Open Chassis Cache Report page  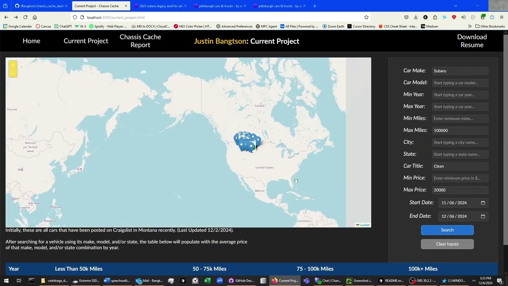[140, 41]
